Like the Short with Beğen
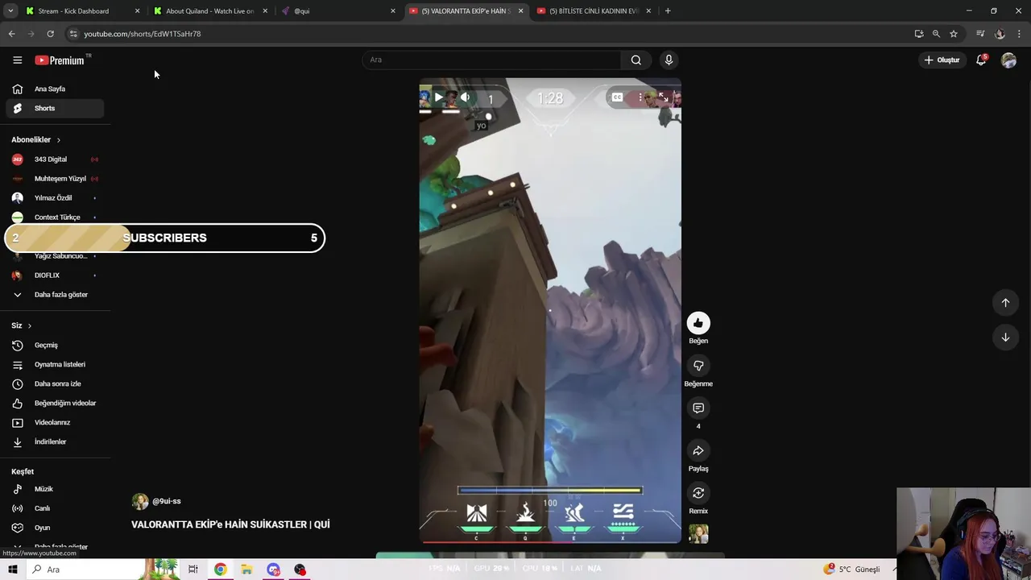Screen dimensions: 1031x580 pyautogui.click(x=698, y=323)
